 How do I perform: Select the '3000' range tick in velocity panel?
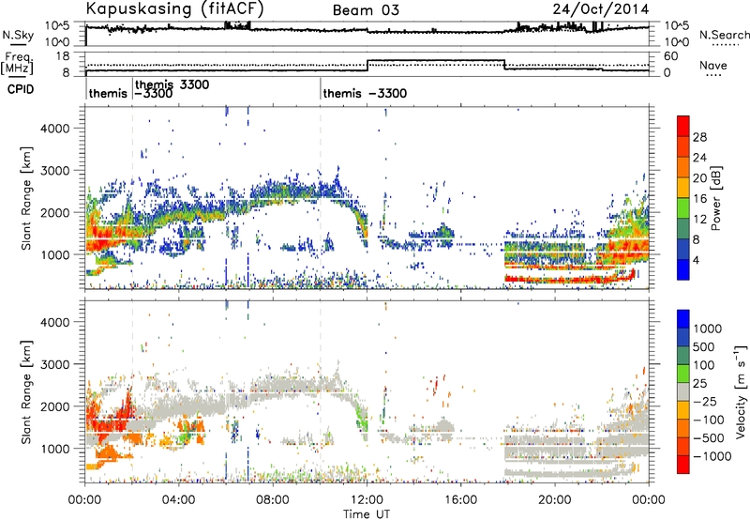[x=55, y=364]
